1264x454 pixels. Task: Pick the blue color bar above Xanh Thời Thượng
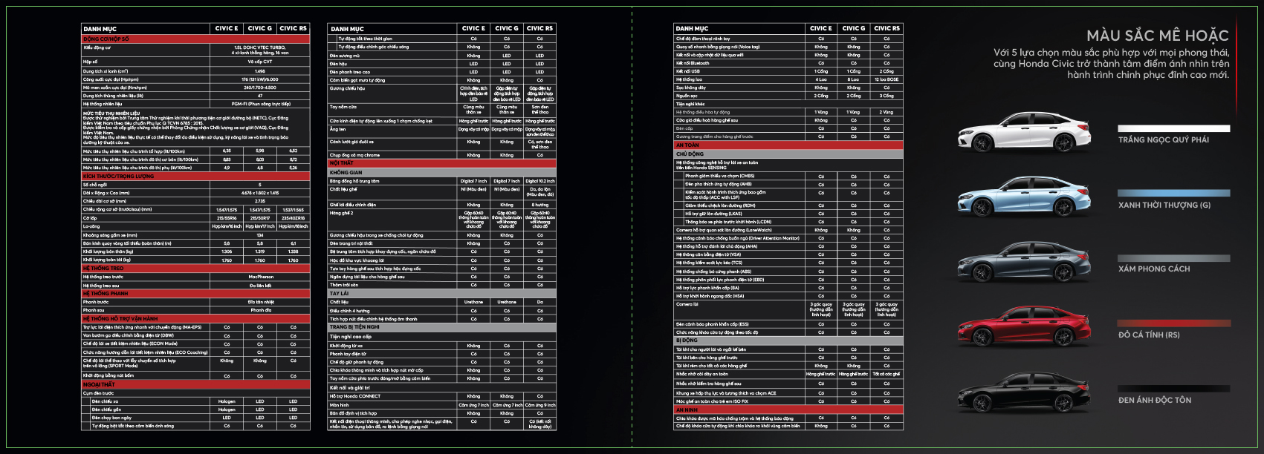[x=1173, y=193]
